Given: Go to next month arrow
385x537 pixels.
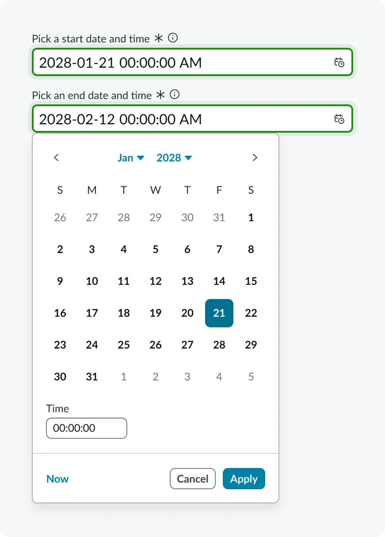Looking at the screenshot, I should tap(255, 157).
